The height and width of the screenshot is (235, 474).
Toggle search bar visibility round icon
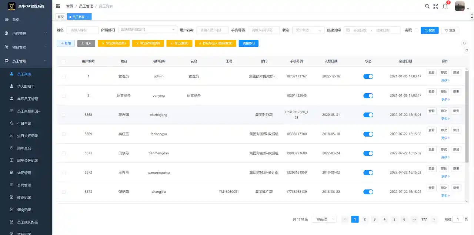coord(465,43)
